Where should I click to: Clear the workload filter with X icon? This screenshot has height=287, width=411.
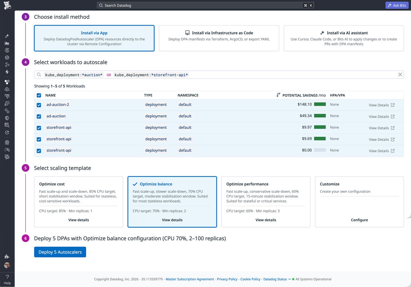pos(400,75)
